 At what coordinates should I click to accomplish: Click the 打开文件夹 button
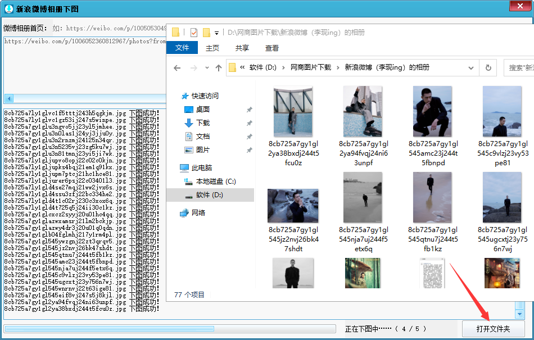493,329
